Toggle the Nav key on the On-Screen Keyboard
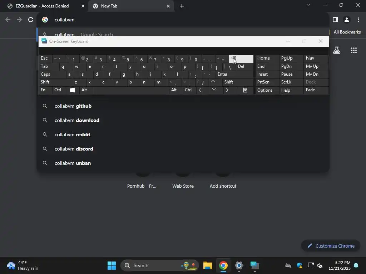The width and height of the screenshot is (366, 274). 316,58
